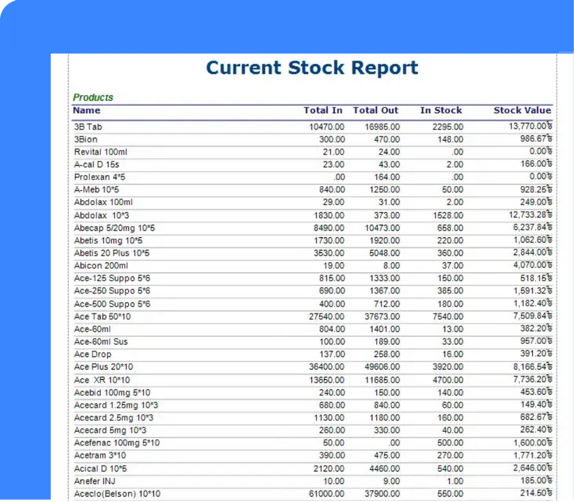Select the Ace Tab 50*10 name
Image resolution: width=574 pixels, height=502 pixels.
coord(102,317)
